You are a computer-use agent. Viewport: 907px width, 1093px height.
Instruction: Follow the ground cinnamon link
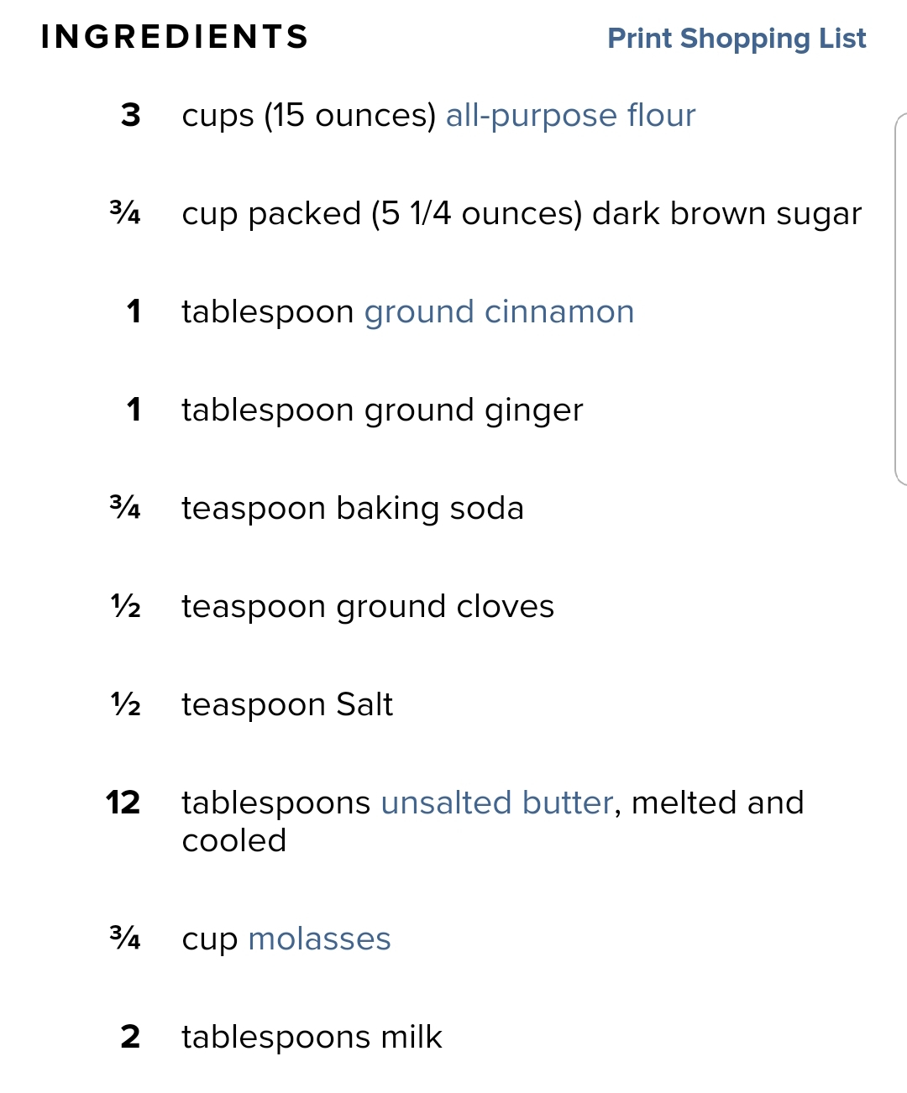click(499, 312)
